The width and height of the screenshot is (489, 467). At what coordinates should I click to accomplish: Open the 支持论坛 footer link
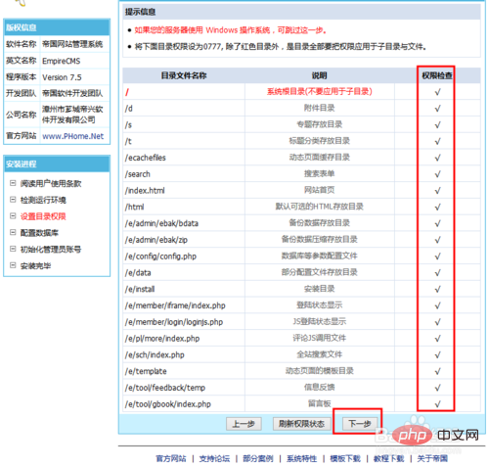(x=214, y=458)
